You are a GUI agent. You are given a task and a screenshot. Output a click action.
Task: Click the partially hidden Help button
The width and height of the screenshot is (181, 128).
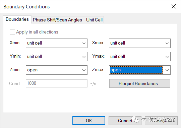[x=161, y=121]
